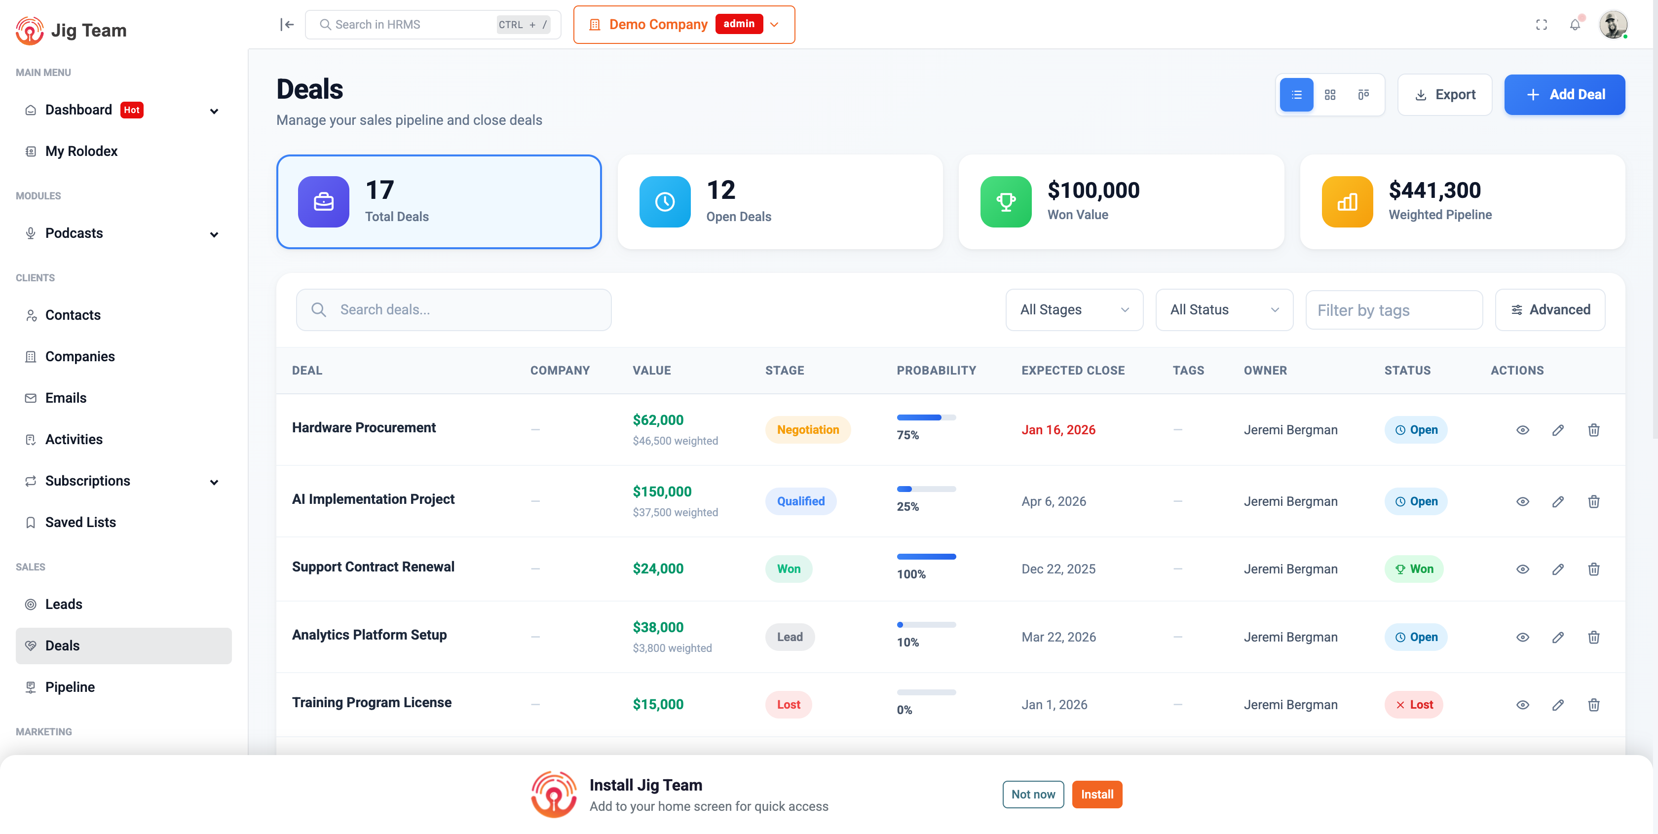Viewport: 1658px width, 834px height.
Task: View AI Implementation Project with eye icon
Action: [1522, 501]
